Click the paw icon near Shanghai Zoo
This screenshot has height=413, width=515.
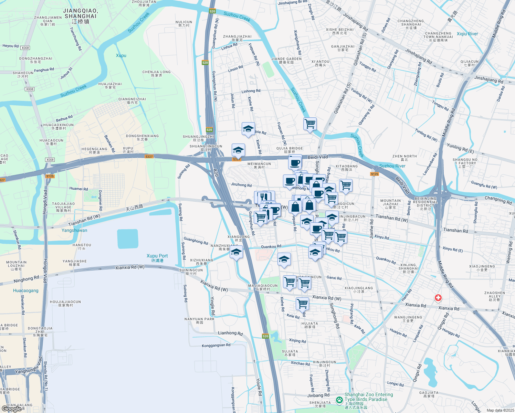[x=339, y=399]
